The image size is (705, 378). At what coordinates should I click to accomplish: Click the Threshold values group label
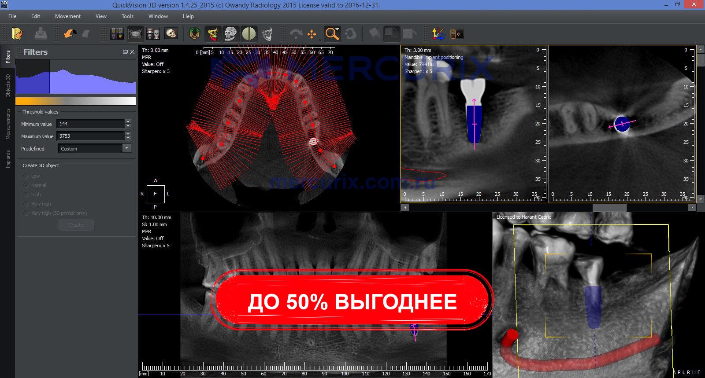click(x=41, y=112)
